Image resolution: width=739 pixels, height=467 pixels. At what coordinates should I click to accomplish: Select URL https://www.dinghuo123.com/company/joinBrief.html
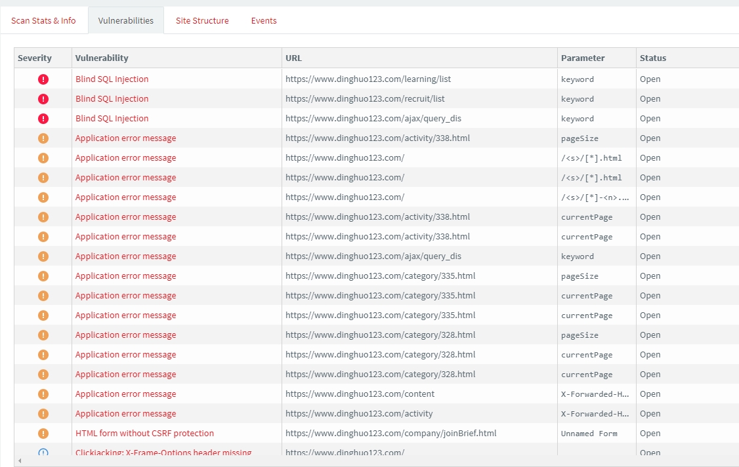coord(391,434)
